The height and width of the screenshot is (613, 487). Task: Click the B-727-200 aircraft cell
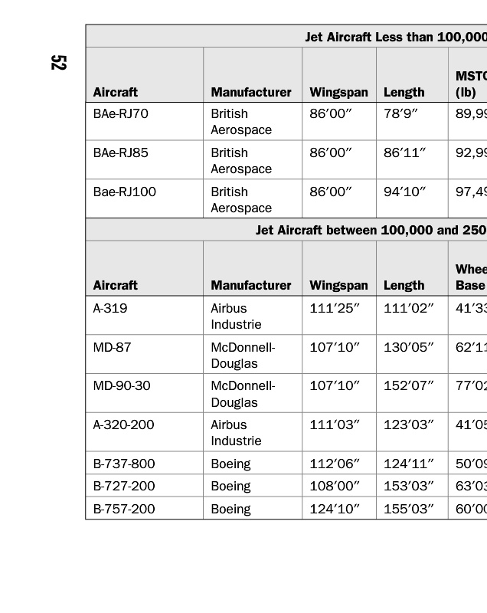coord(124,487)
